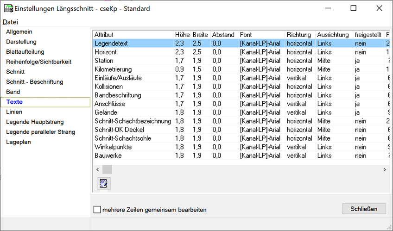The height and width of the screenshot is (231, 393).
Task: Select the Bauwerke table row
Action: [108, 156]
